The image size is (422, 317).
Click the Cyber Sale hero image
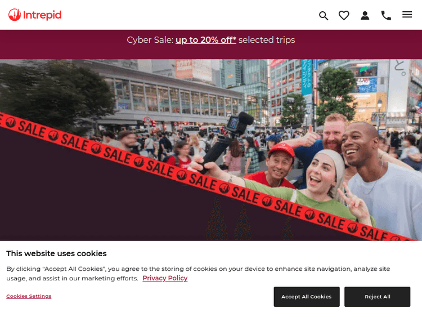click(x=211, y=150)
